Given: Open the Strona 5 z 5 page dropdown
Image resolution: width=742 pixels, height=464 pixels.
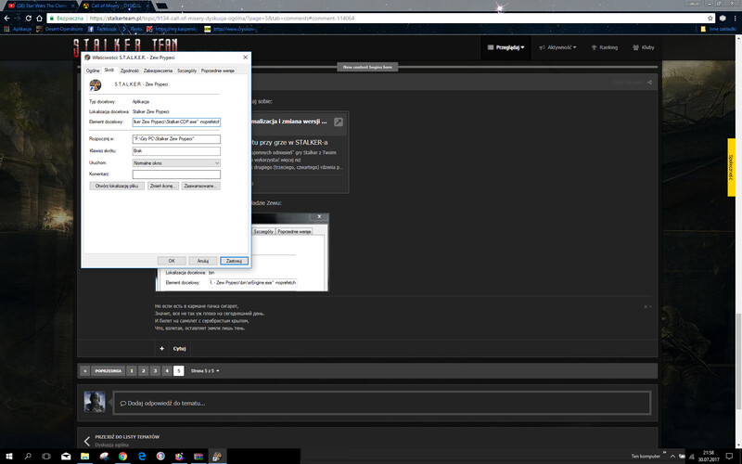Looking at the screenshot, I should pyautogui.click(x=205, y=370).
